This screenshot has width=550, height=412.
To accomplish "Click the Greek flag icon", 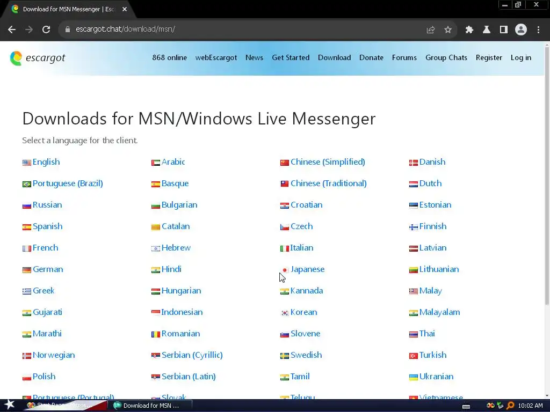I will tap(27, 291).
